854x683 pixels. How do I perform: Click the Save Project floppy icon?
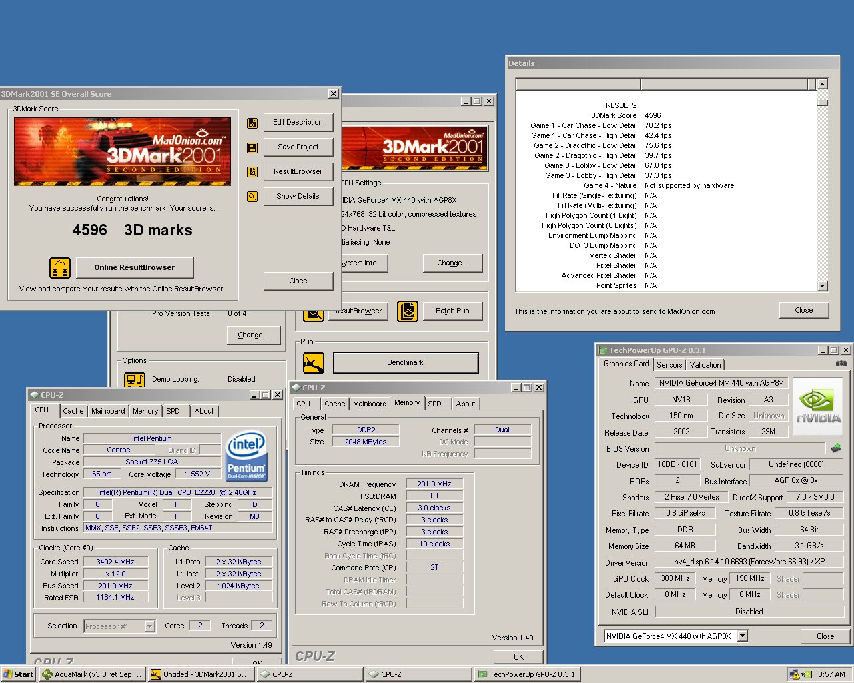(x=252, y=147)
